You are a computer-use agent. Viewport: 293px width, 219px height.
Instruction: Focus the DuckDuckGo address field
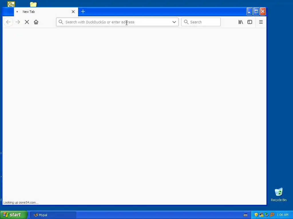(117, 22)
